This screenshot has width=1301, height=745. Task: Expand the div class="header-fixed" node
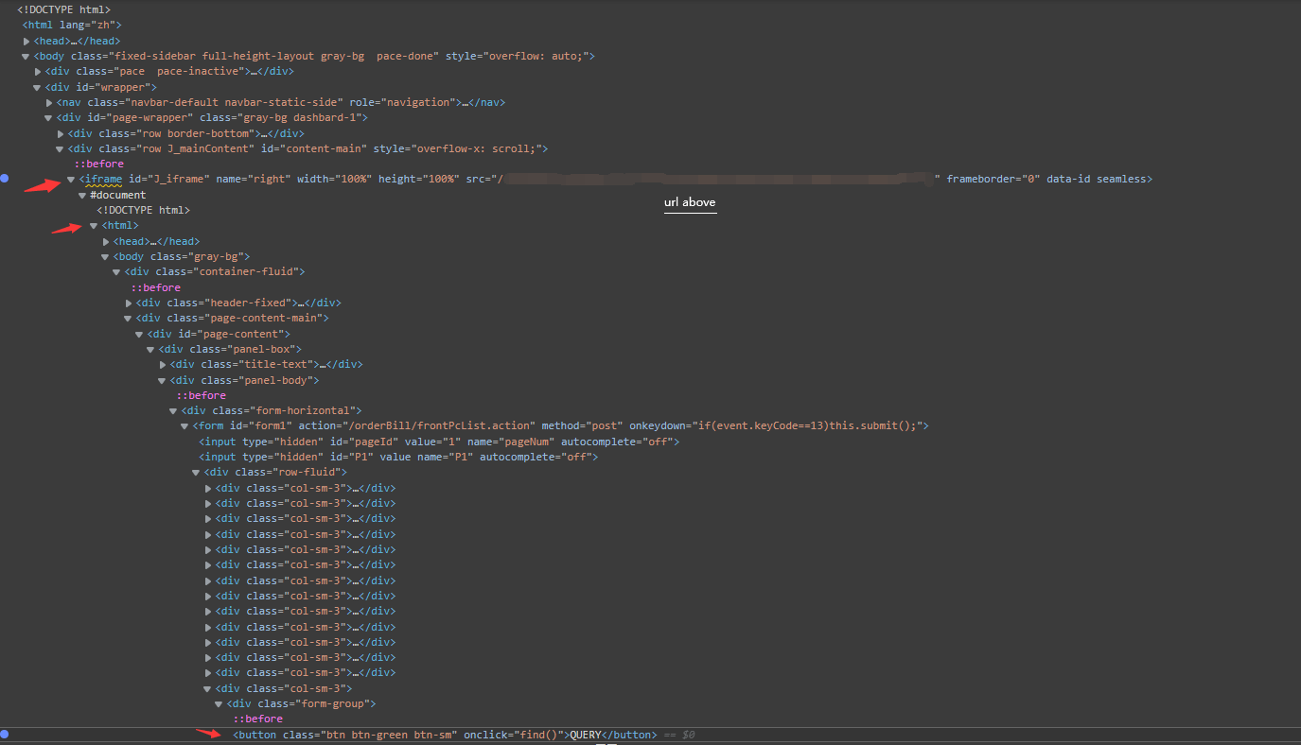point(129,303)
